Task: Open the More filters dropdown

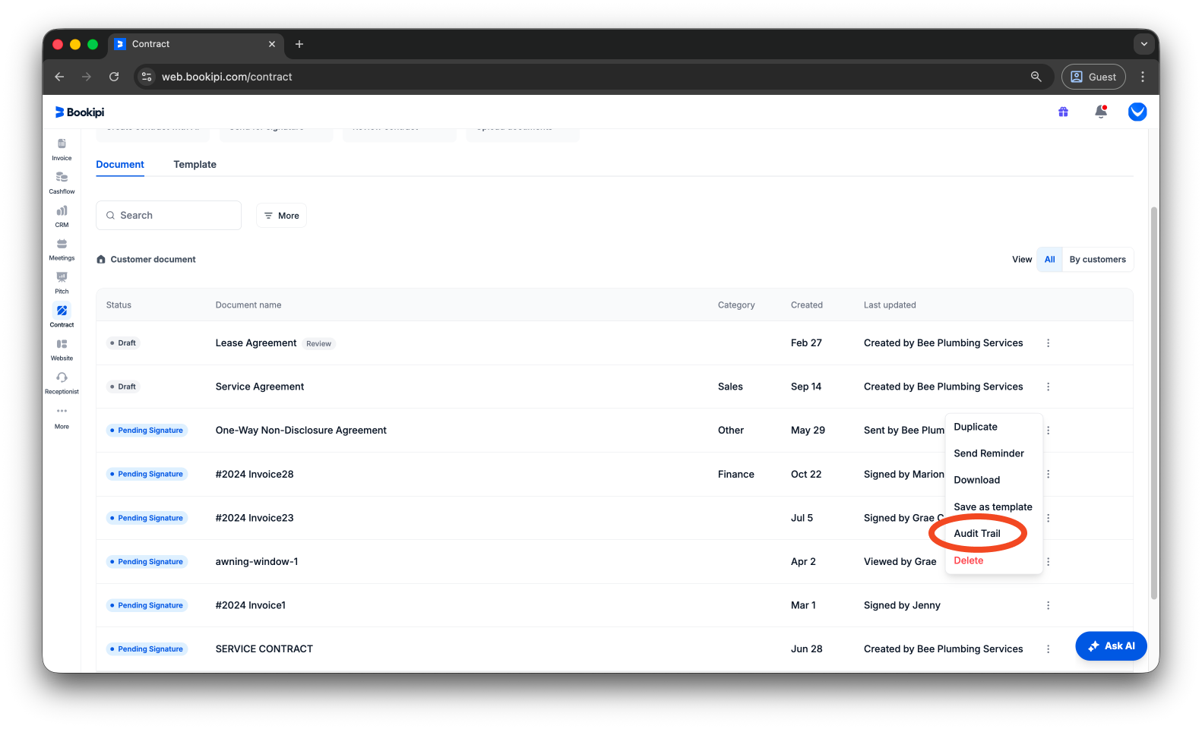Action: [281, 216]
